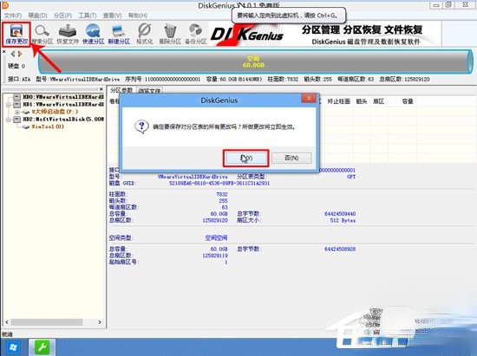Click drive icon beside WinTool(O)

coord(26,126)
